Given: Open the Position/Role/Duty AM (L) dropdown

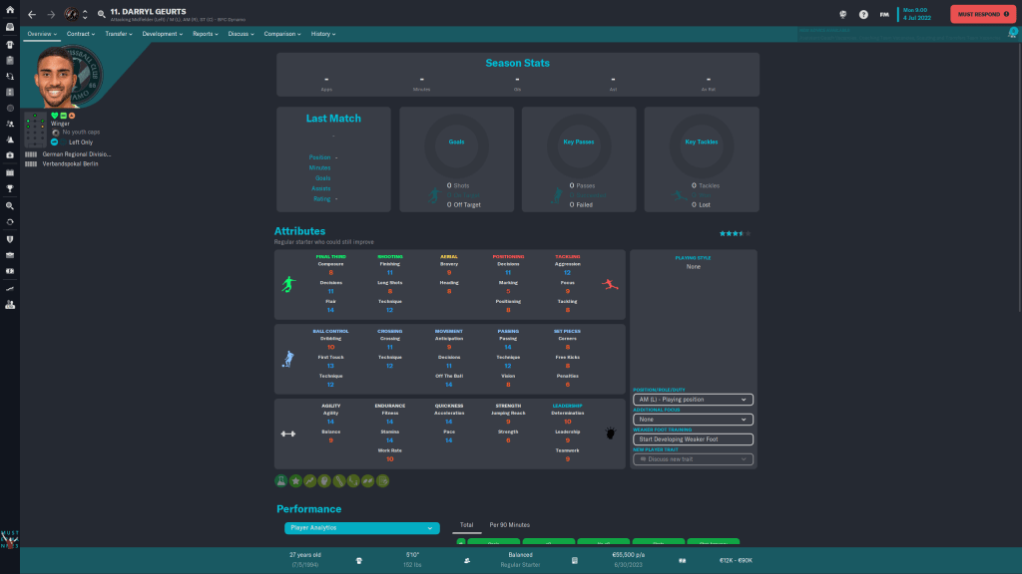Looking at the screenshot, I should point(693,400).
